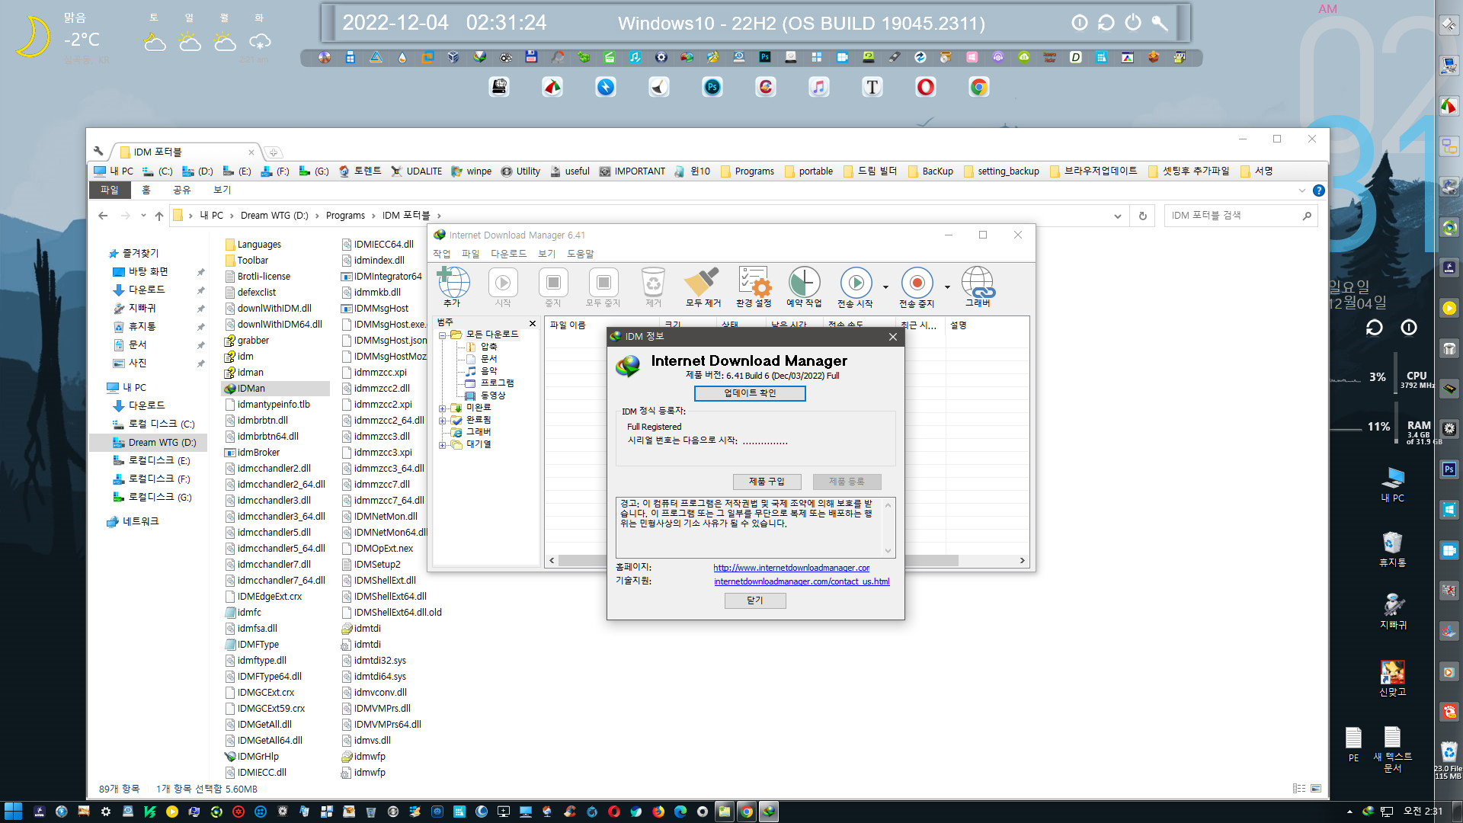Open the IDM Scheduler clock icon
The width and height of the screenshot is (1463, 823).
tap(804, 287)
